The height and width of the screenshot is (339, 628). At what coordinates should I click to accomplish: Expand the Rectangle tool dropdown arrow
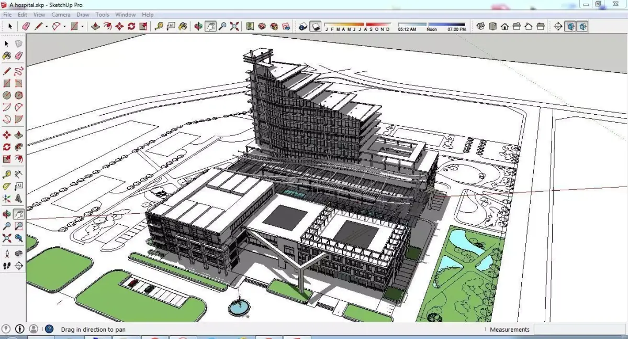click(82, 26)
